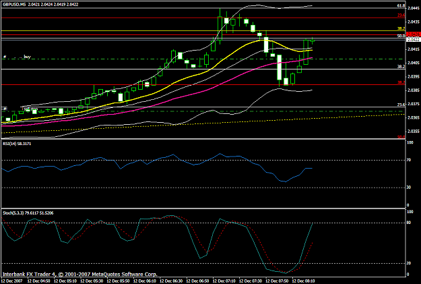The image size is (421, 284).
Task: Click the 61.8 Fibonacci level label
Action: (401, 5)
